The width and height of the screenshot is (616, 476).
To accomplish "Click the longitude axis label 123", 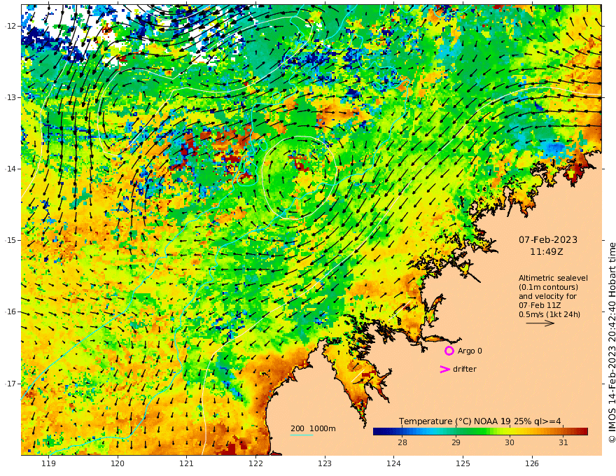I will 325,464.
